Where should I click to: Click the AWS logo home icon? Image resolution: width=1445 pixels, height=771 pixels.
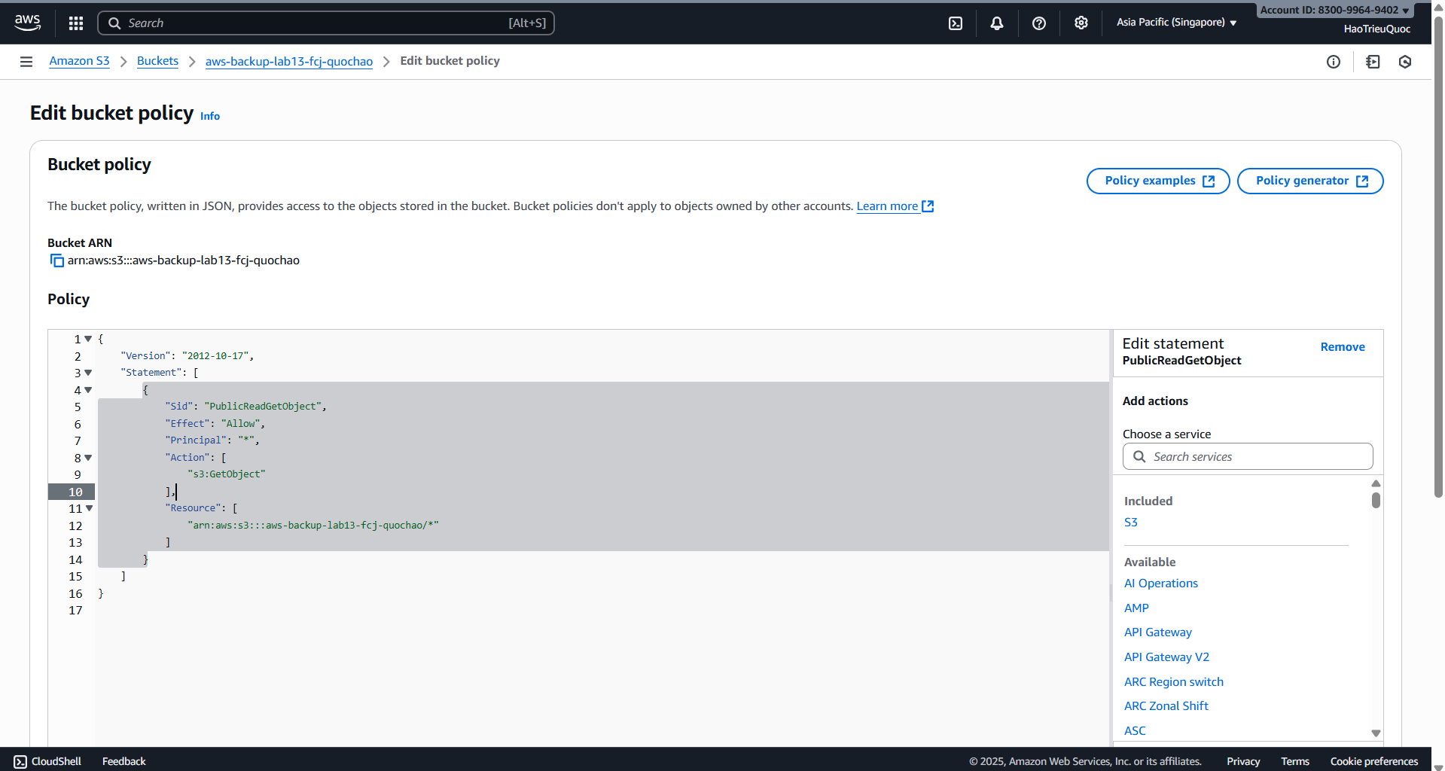[x=28, y=23]
